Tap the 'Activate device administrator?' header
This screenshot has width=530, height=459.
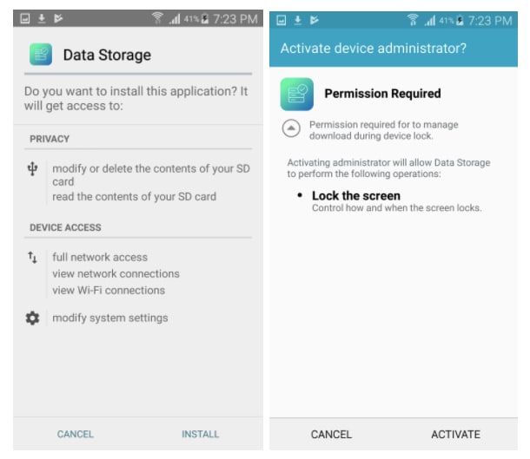[x=374, y=49]
